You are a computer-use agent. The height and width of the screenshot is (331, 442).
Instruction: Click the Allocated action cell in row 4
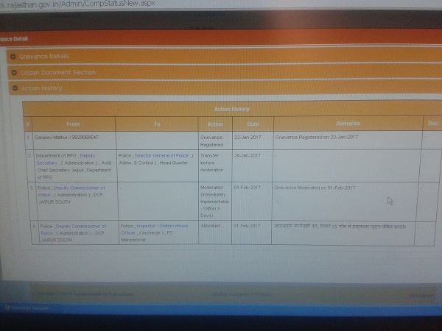[x=212, y=227]
